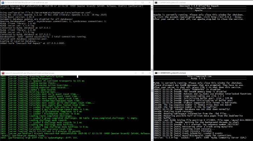The height and width of the screenshot is (141, 253).
Task: Maximize the worldserver.exe console window
Action: (143, 73)
